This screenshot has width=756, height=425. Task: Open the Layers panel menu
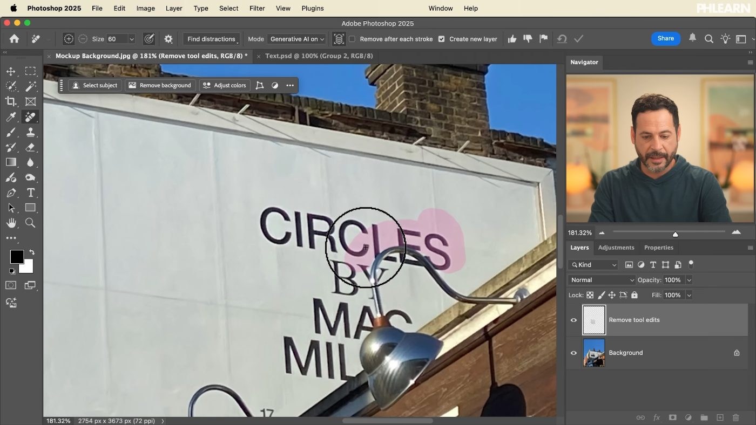point(750,248)
